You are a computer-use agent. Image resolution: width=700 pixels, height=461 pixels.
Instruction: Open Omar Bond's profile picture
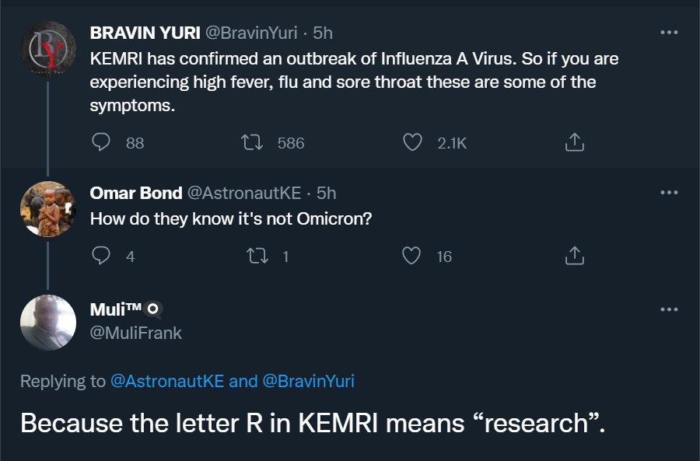tap(48, 209)
